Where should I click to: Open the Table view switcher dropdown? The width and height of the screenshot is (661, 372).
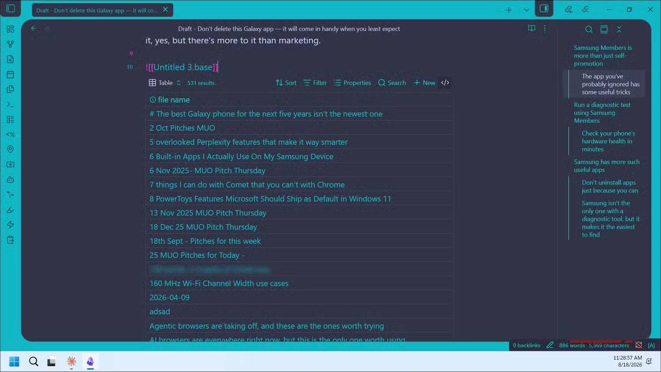[x=164, y=82]
